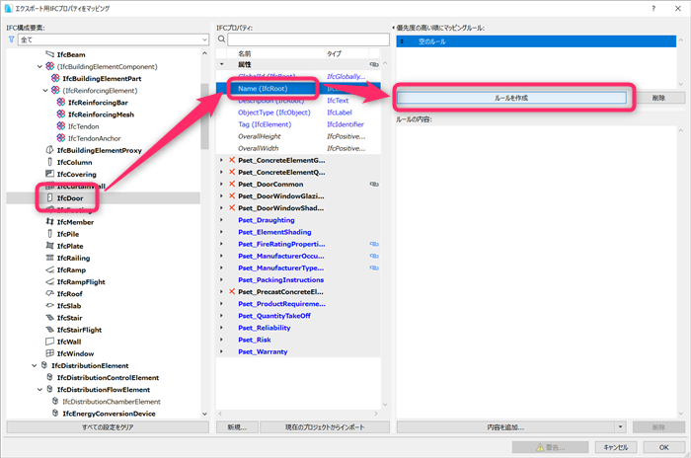Expand Pset_ConcreteElementG property set
The height and width of the screenshot is (458, 691).
click(222, 160)
